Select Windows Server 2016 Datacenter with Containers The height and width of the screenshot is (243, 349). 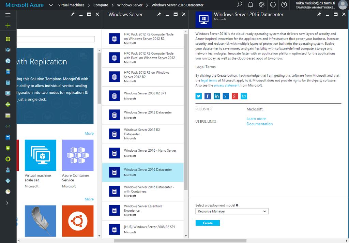143,192
